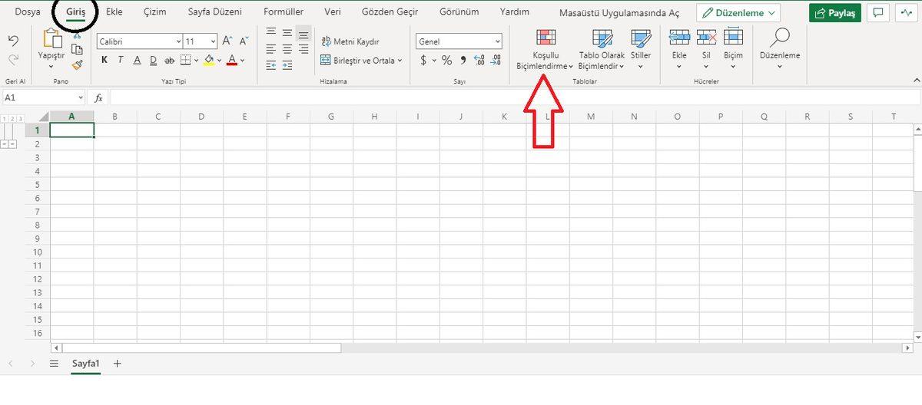Open the Genel number format dropdown
Image resolution: width=922 pixels, height=405 pixels.
point(497,41)
